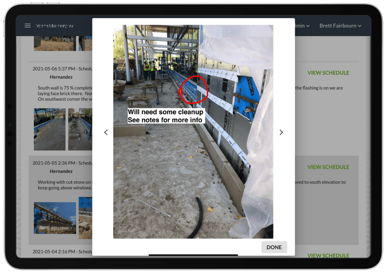Open the hamburger menu in the header

[x=27, y=26]
